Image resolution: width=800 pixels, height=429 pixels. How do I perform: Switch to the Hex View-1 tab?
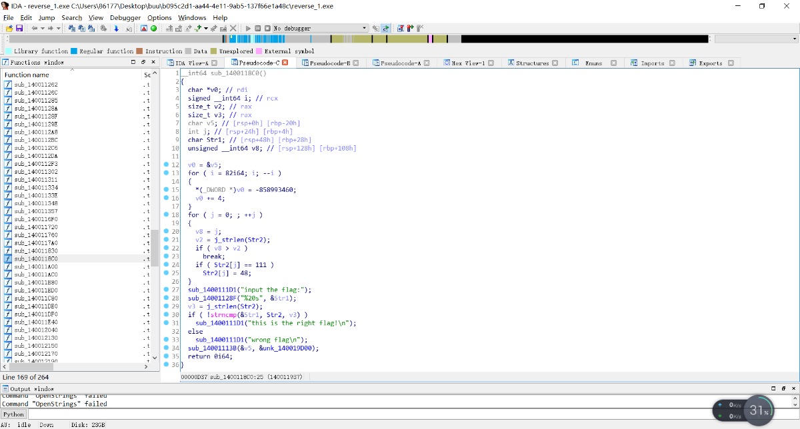click(468, 63)
